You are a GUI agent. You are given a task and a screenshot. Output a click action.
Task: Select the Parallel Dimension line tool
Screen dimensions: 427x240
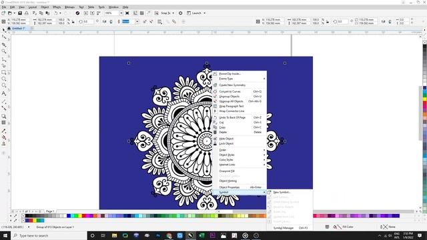click(x=4, y=101)
